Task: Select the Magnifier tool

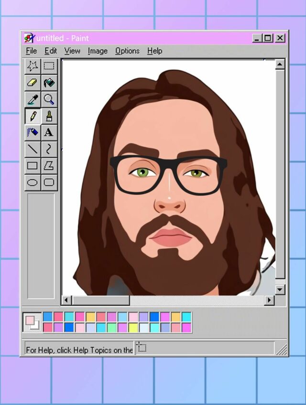Action: click(49, 99)
